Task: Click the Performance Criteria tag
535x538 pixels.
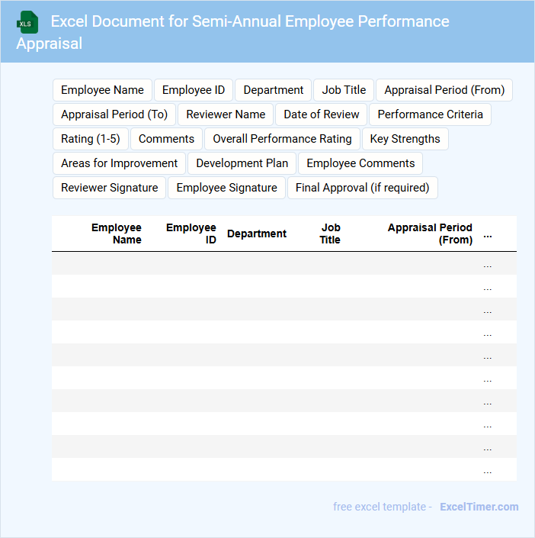Action: (x=430, y=114)
